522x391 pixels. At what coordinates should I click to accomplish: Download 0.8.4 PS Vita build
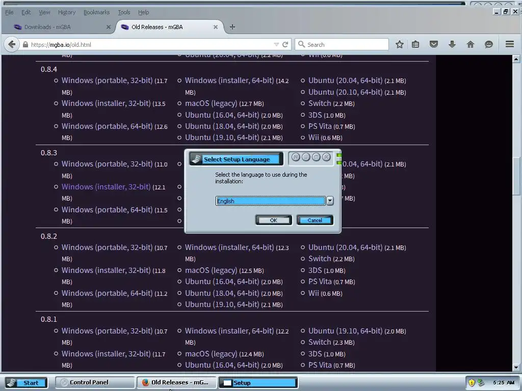tap(320, 126)
